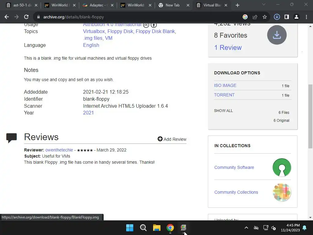The width and height of the screenshot is (313, 235).
Task: Open ISO IMAGE download option
Action: 225,85
